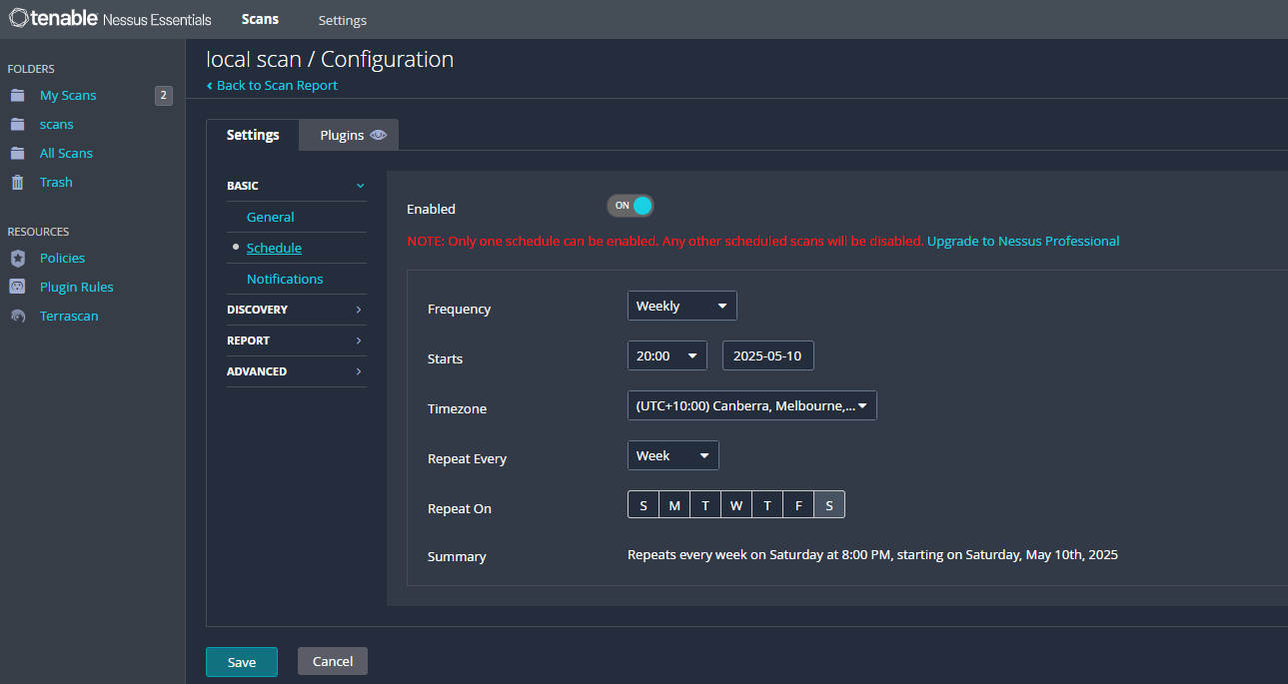Click the start date field 2025-05-10

768,355
